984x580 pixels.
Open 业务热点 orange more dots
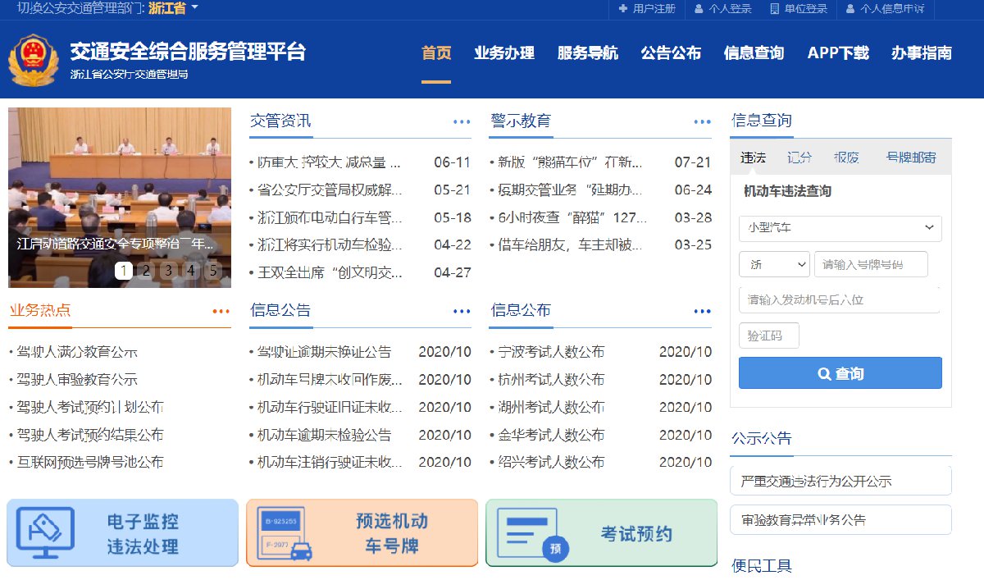pos(221,311)
